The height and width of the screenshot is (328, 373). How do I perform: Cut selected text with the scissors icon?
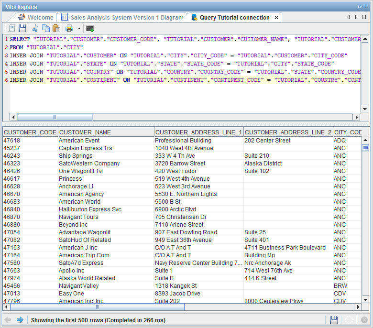(35, 28)
